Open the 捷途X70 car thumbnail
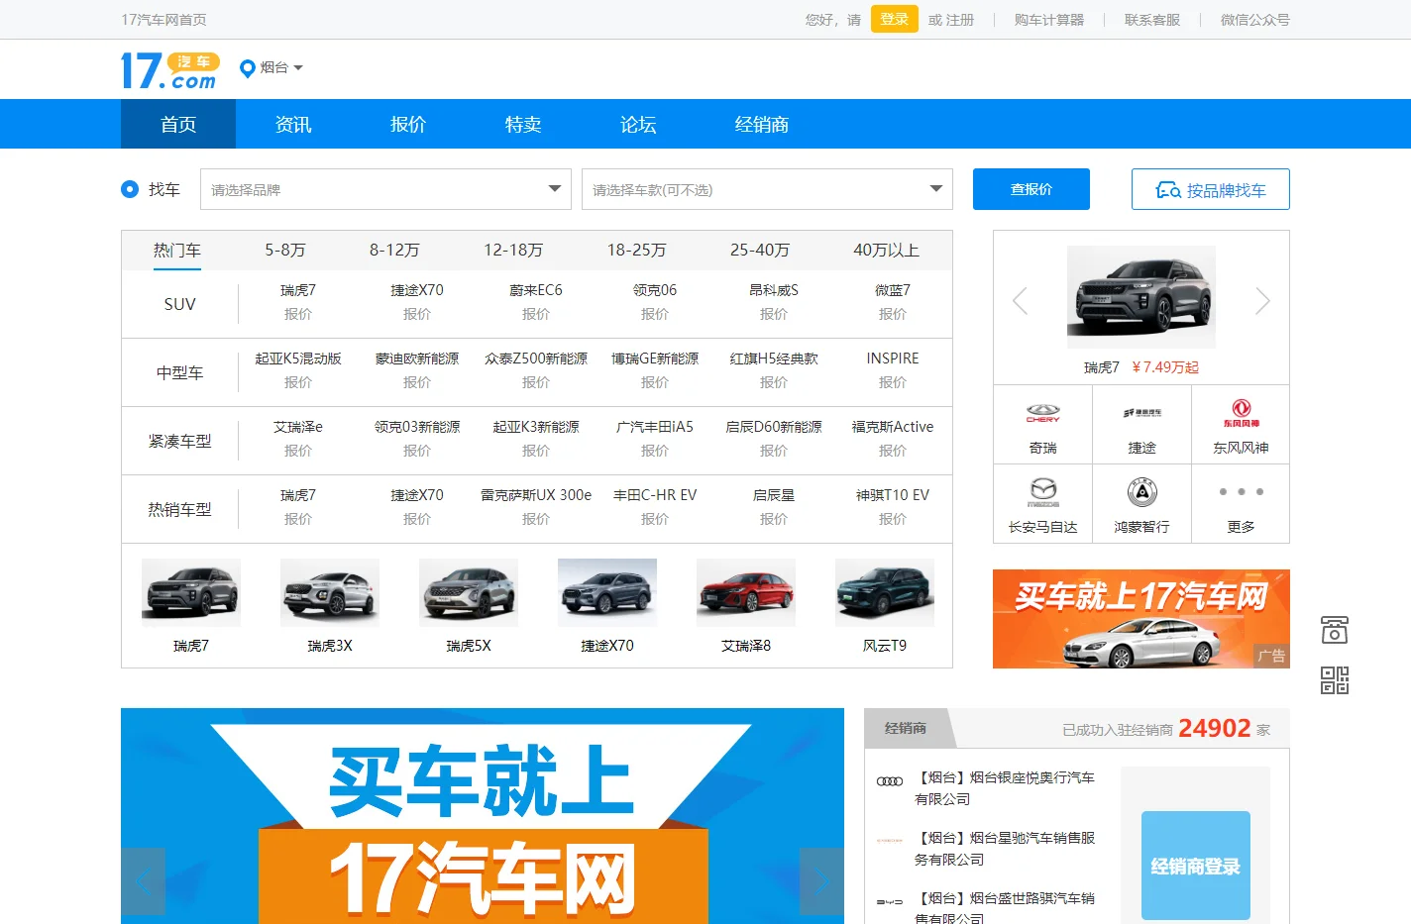Viewport: 1411px width, 924px height. (x=607, y=592)
